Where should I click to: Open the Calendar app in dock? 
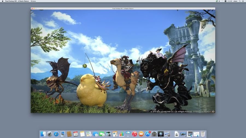[x=76, y=134]
